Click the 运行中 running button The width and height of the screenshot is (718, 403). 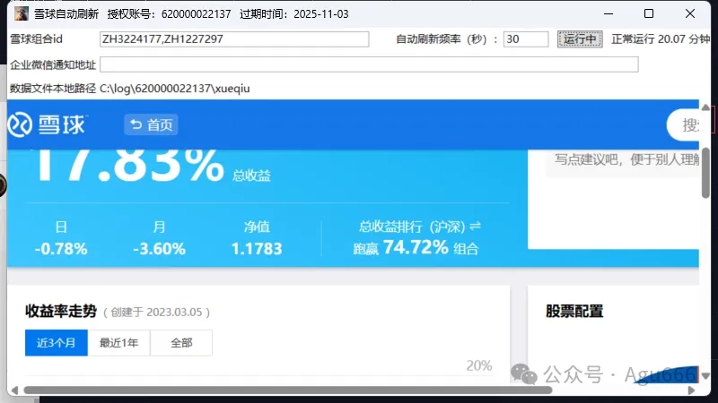[x=580, y=39]
